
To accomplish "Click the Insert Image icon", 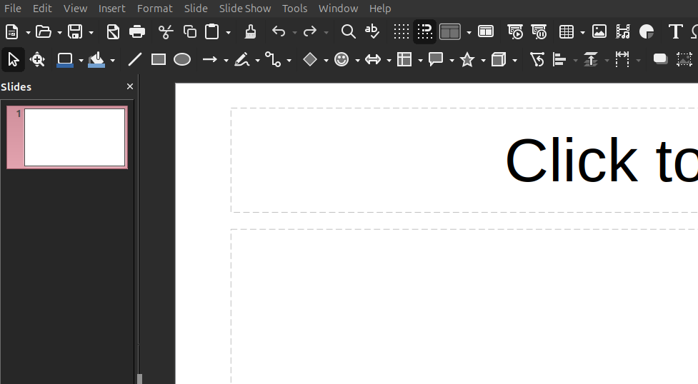I will [x=599, y=31].
